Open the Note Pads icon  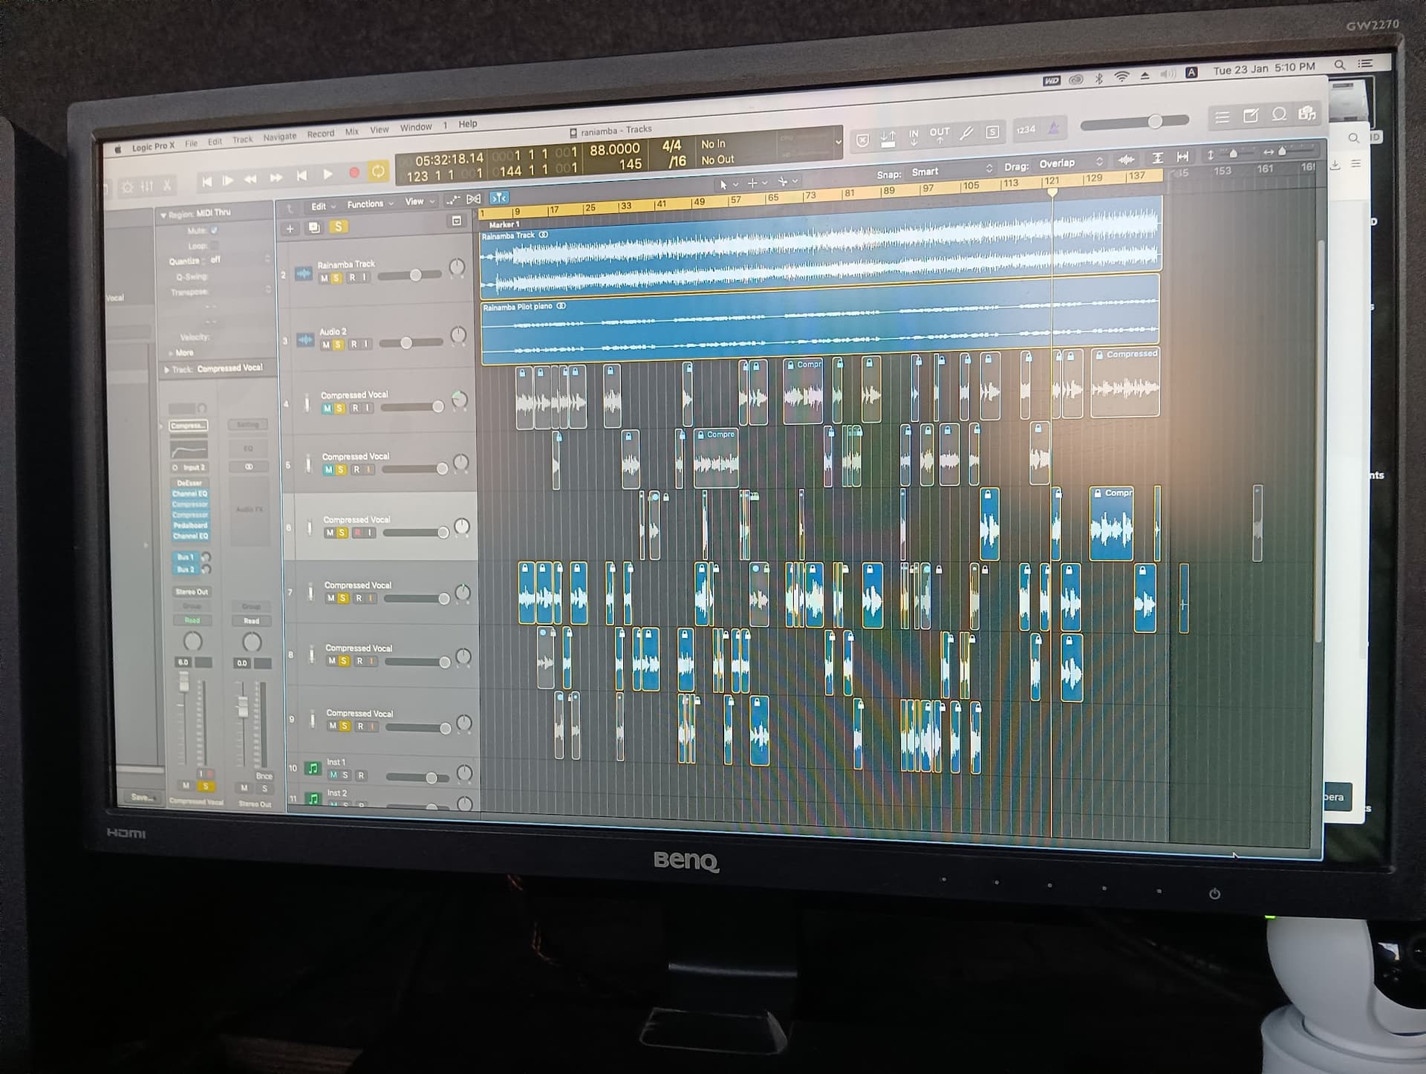pyautogui.click(x=1251, y=116)
